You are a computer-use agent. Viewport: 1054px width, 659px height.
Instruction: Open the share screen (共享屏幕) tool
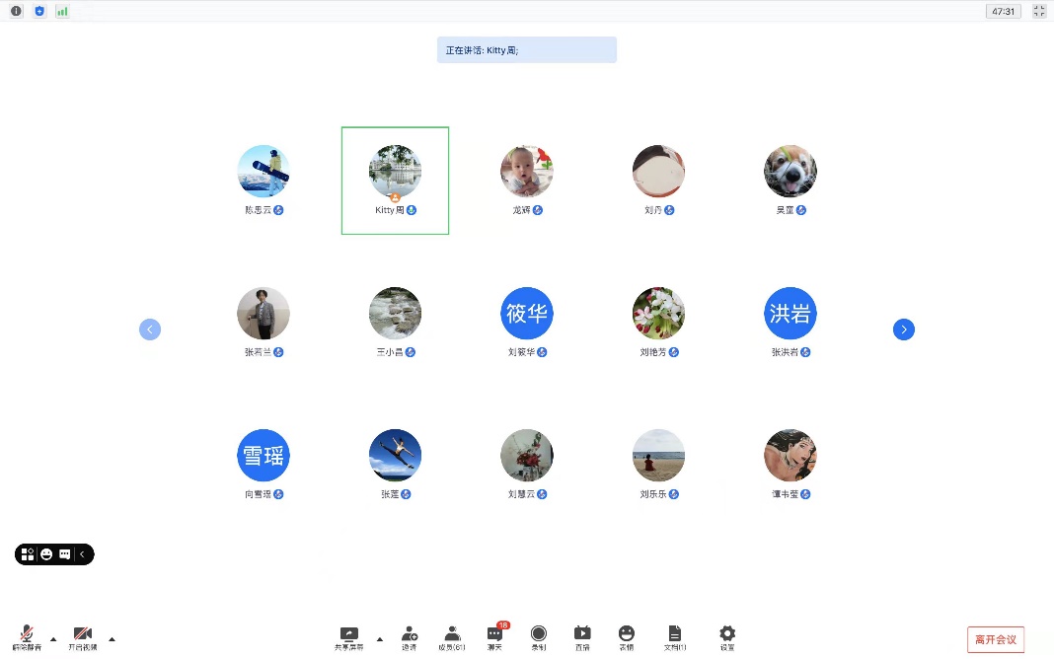[348, 636]
